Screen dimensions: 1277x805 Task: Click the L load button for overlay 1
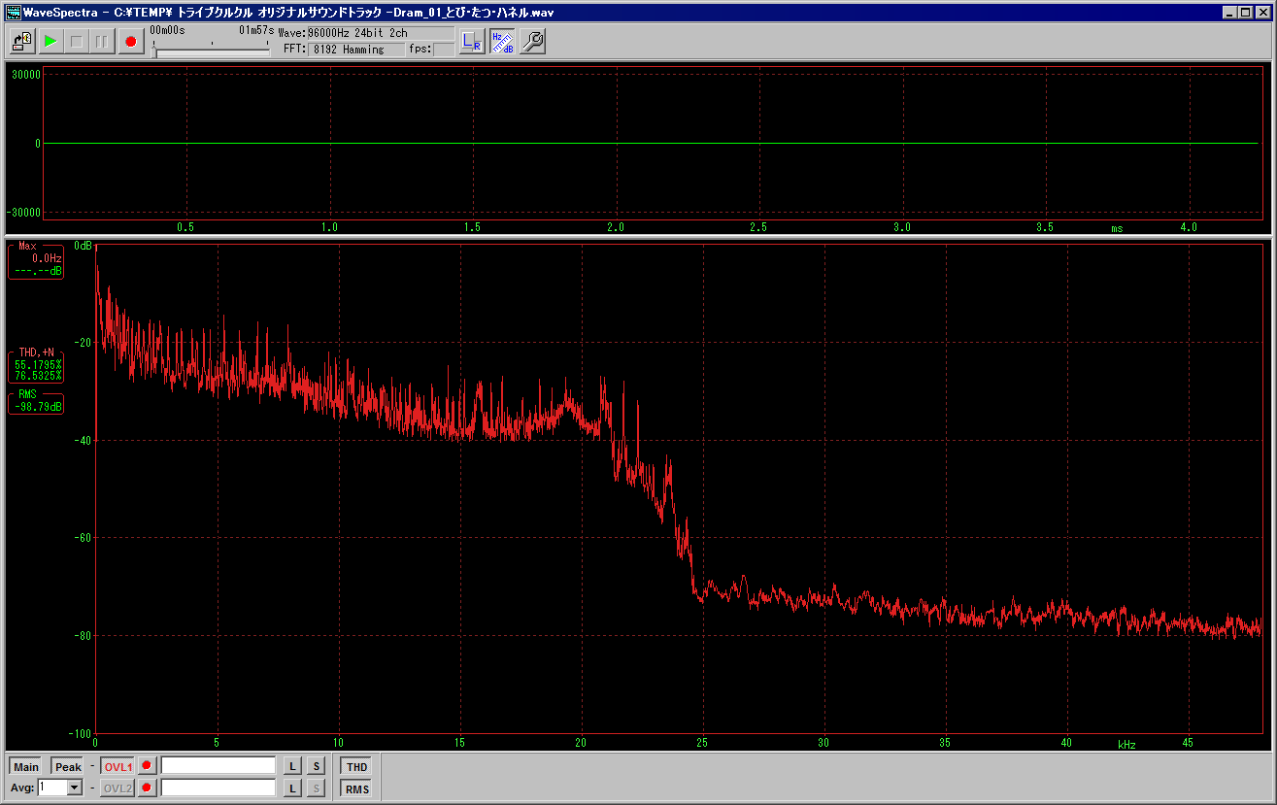coord(292,766)
